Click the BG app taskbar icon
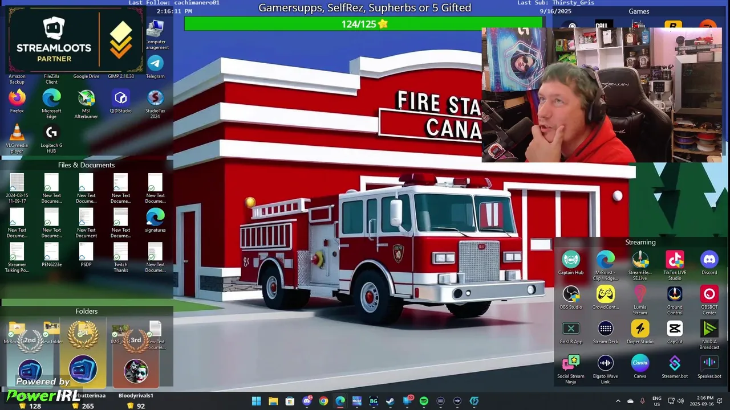 click(x=374, y=401)
